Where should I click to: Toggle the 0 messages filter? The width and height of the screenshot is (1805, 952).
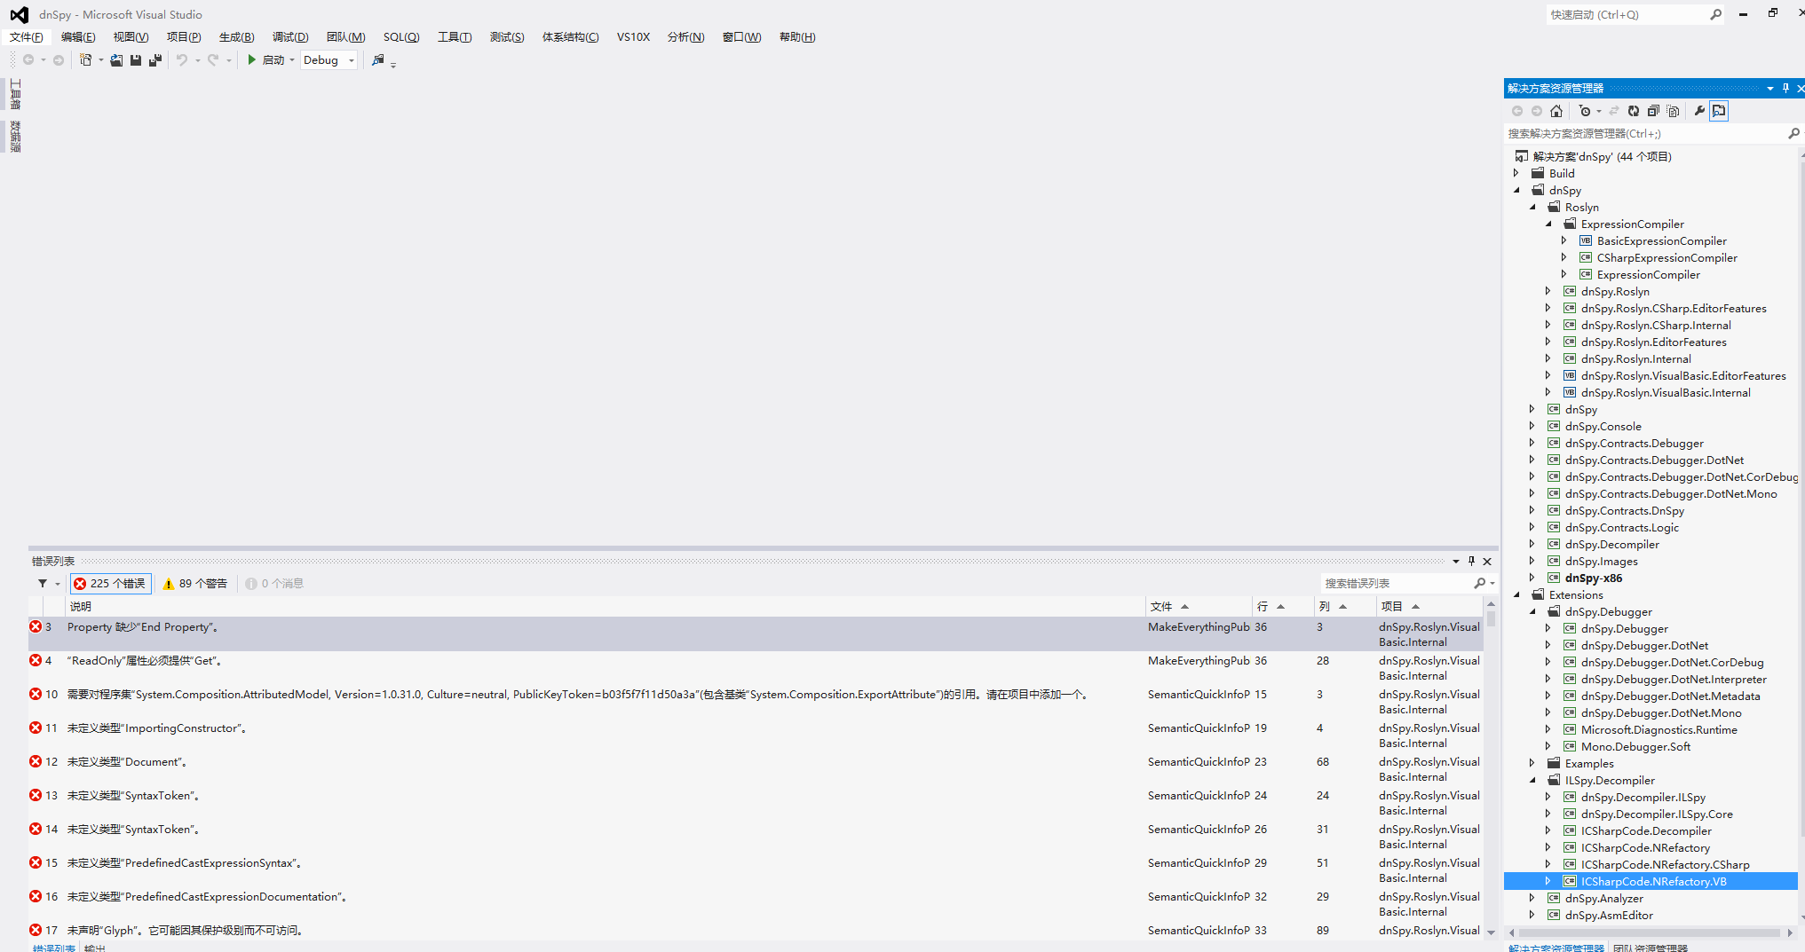coord(274,583)
